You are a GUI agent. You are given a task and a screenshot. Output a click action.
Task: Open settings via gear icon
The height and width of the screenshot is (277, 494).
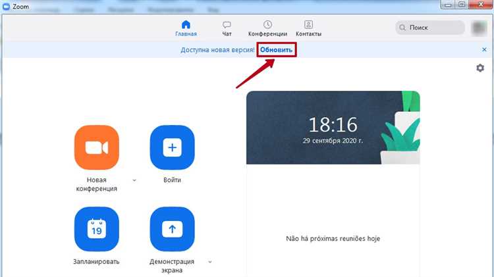(480, 68)
